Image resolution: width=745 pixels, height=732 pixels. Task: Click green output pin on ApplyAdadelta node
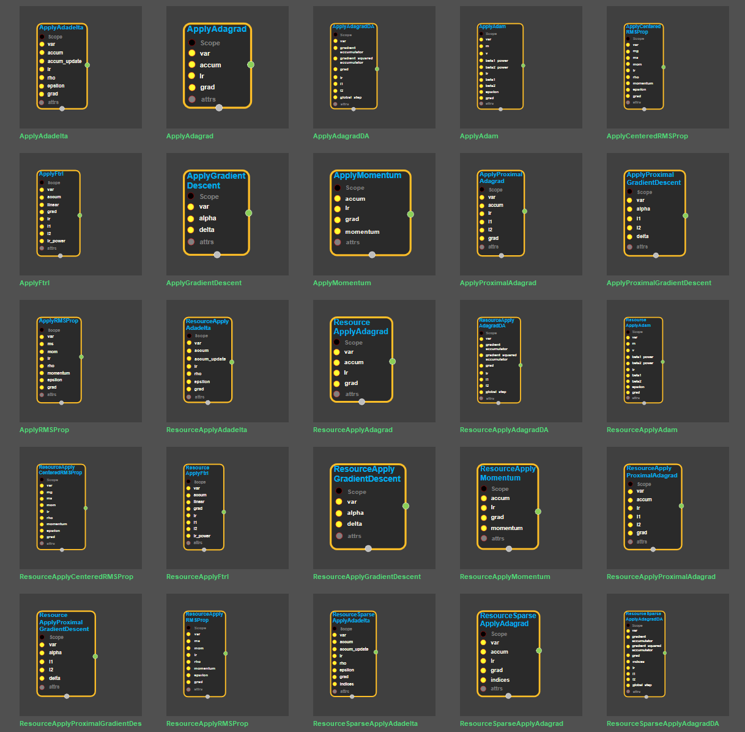click(87, 65)
